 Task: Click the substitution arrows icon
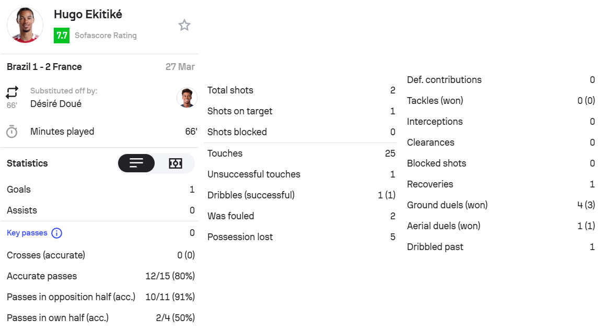pos(12,93)
